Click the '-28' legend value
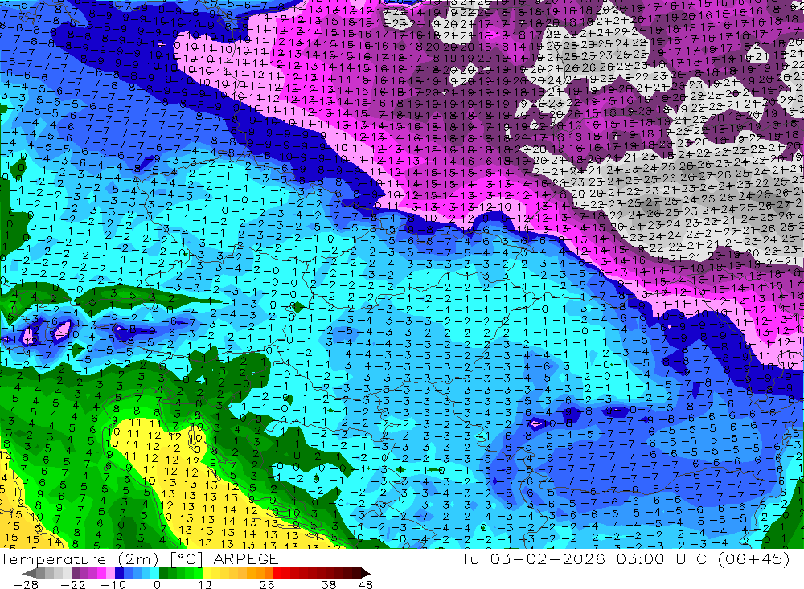 pos(25,584)
